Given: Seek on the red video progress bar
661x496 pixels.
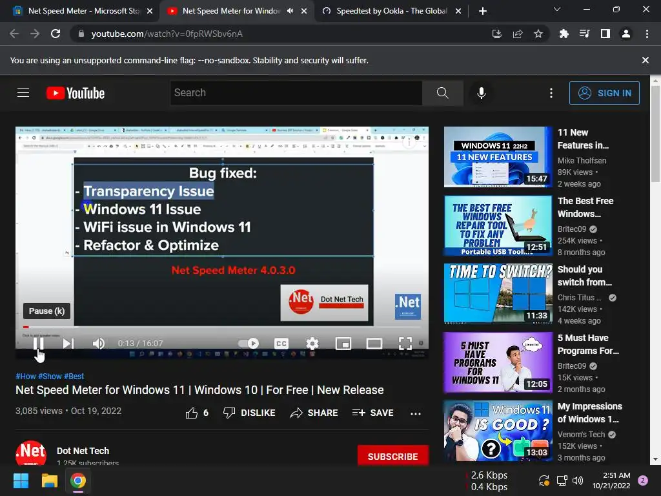Looking at the screenshot, I should (x=222, y=327).
